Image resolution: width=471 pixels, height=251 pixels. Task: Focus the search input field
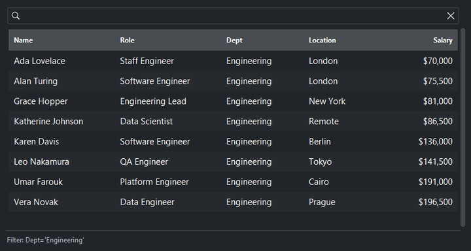[x=233, y=16]
